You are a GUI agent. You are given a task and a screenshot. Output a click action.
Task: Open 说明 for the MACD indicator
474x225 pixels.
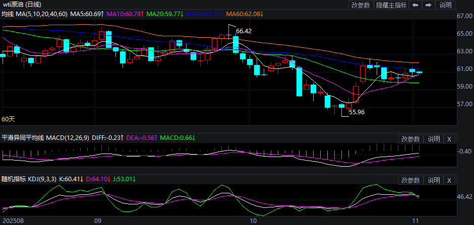coord(433,138)
